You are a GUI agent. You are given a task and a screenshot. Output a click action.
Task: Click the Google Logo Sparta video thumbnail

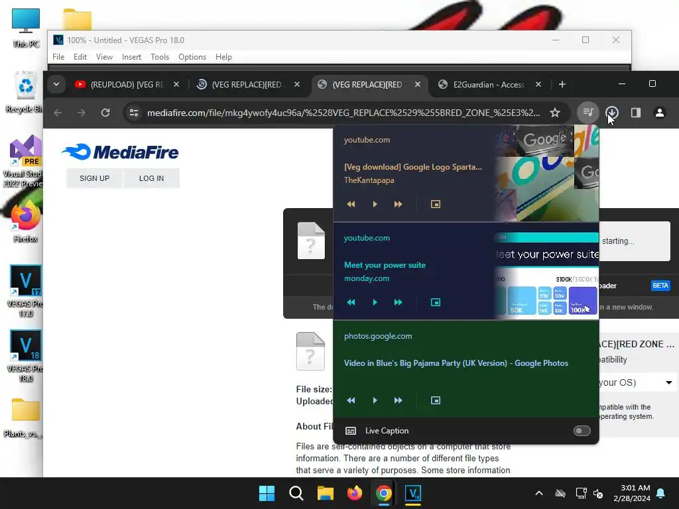547,173
